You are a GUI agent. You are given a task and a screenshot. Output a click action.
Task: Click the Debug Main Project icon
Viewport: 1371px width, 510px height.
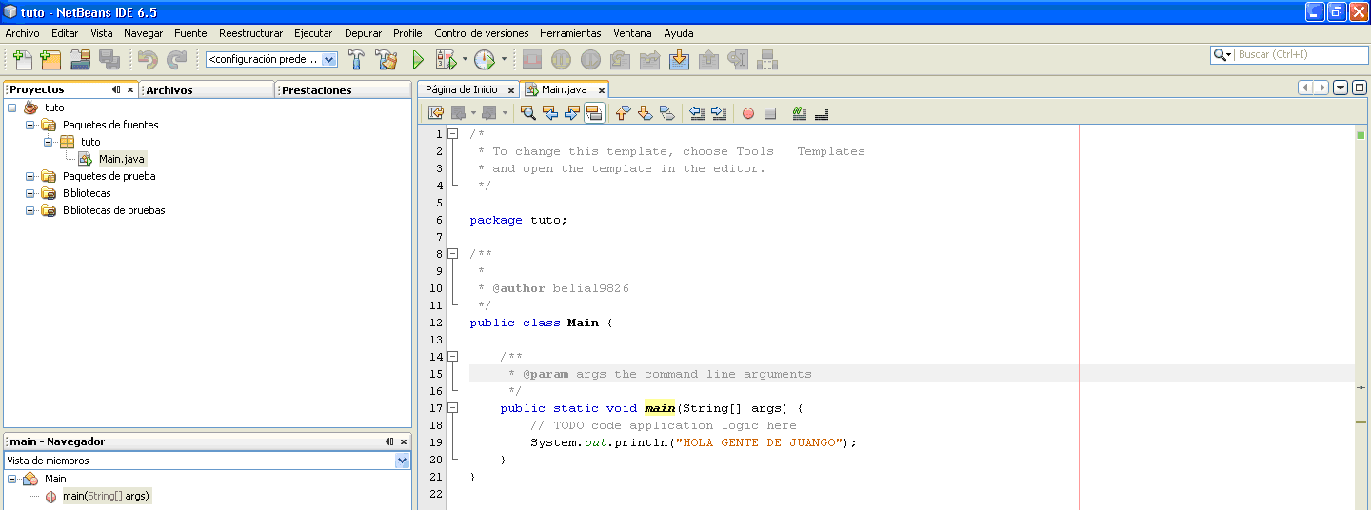pos(446,59)
